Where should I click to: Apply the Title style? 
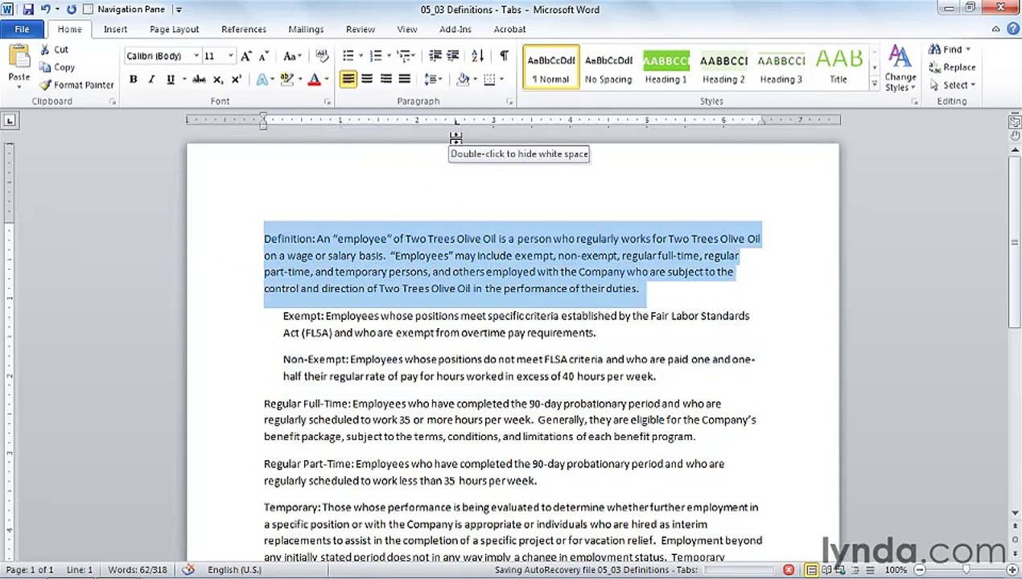pyautogui.click(x=839, y=67)
